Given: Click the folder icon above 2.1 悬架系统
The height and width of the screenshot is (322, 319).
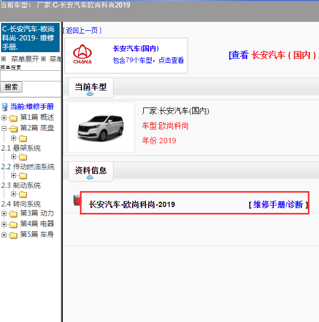Looking at the screenshot, I should pyautogui.click(x=23, y=138).
